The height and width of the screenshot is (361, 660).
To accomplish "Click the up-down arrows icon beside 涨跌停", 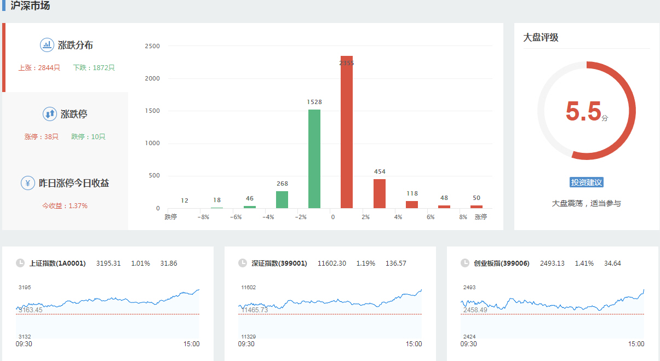I will (50, 114).
